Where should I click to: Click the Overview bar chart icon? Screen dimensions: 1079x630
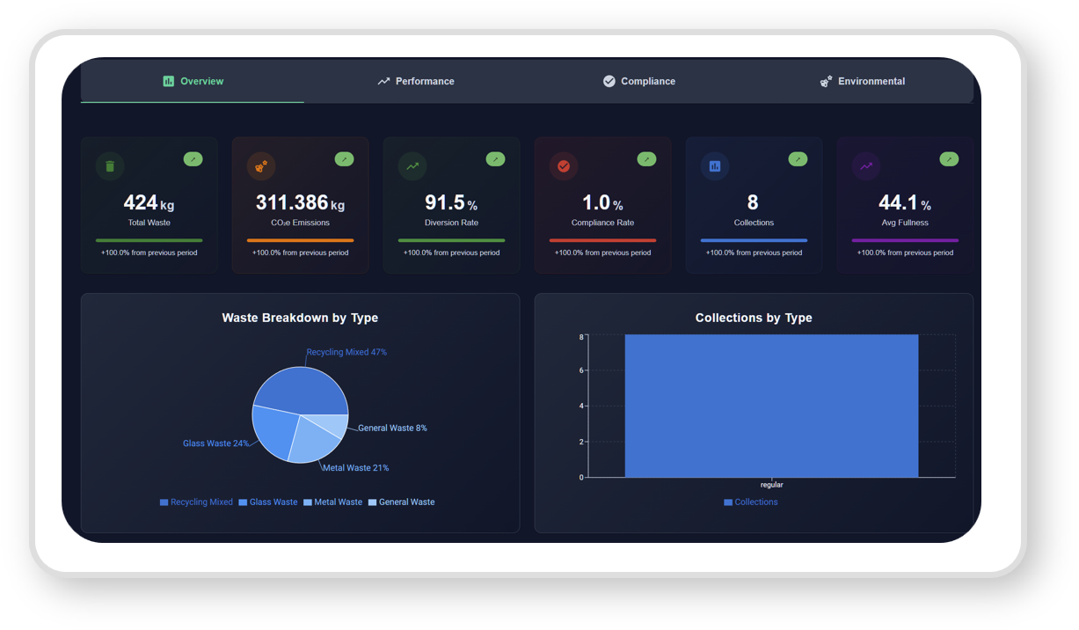click(169, 81)
